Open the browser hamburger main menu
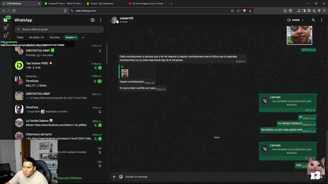Screen dimensions: 328x184 tap(324, 11)
